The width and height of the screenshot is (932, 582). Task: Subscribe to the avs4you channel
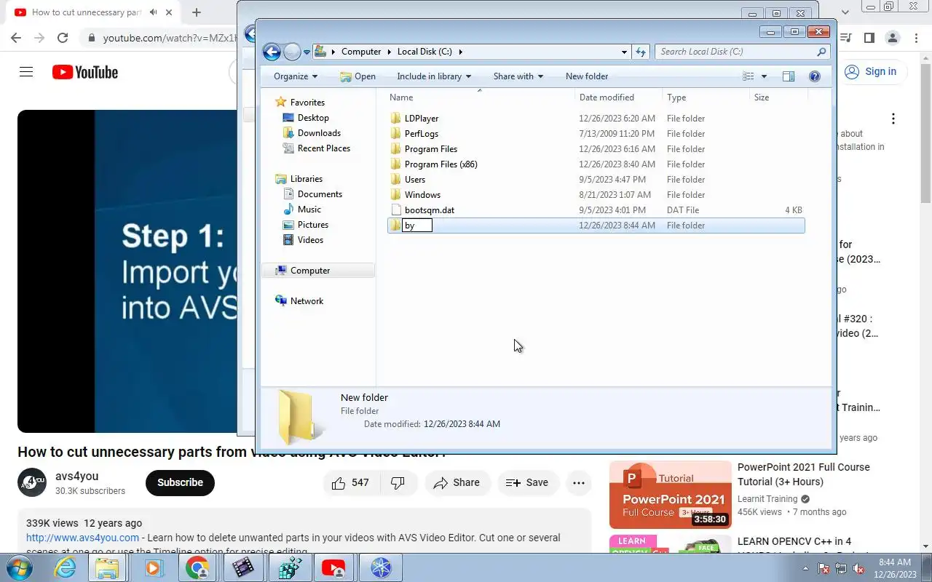180,482
